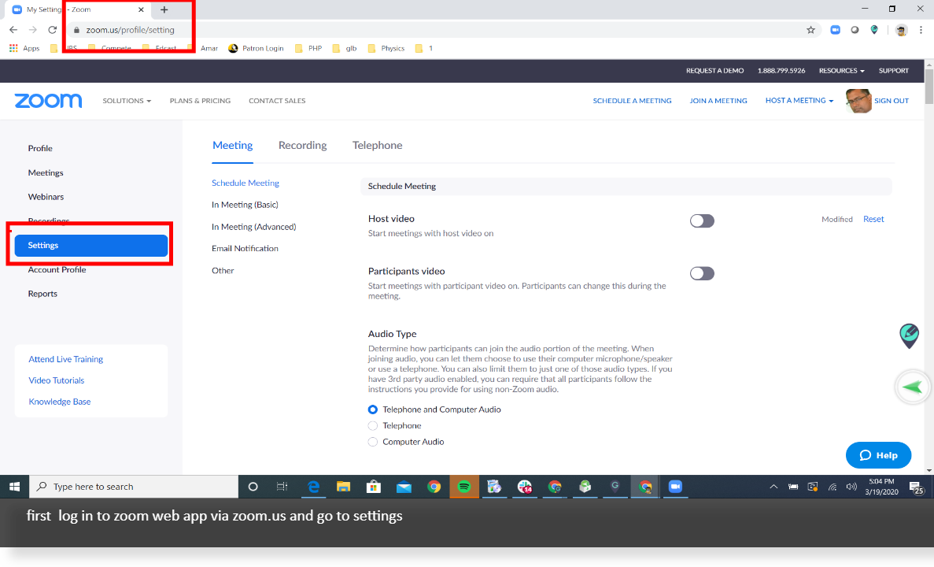Jump to In Meeting (Basic) section
934x567 pixels.
pyautogui.click(x=245, y=205)
